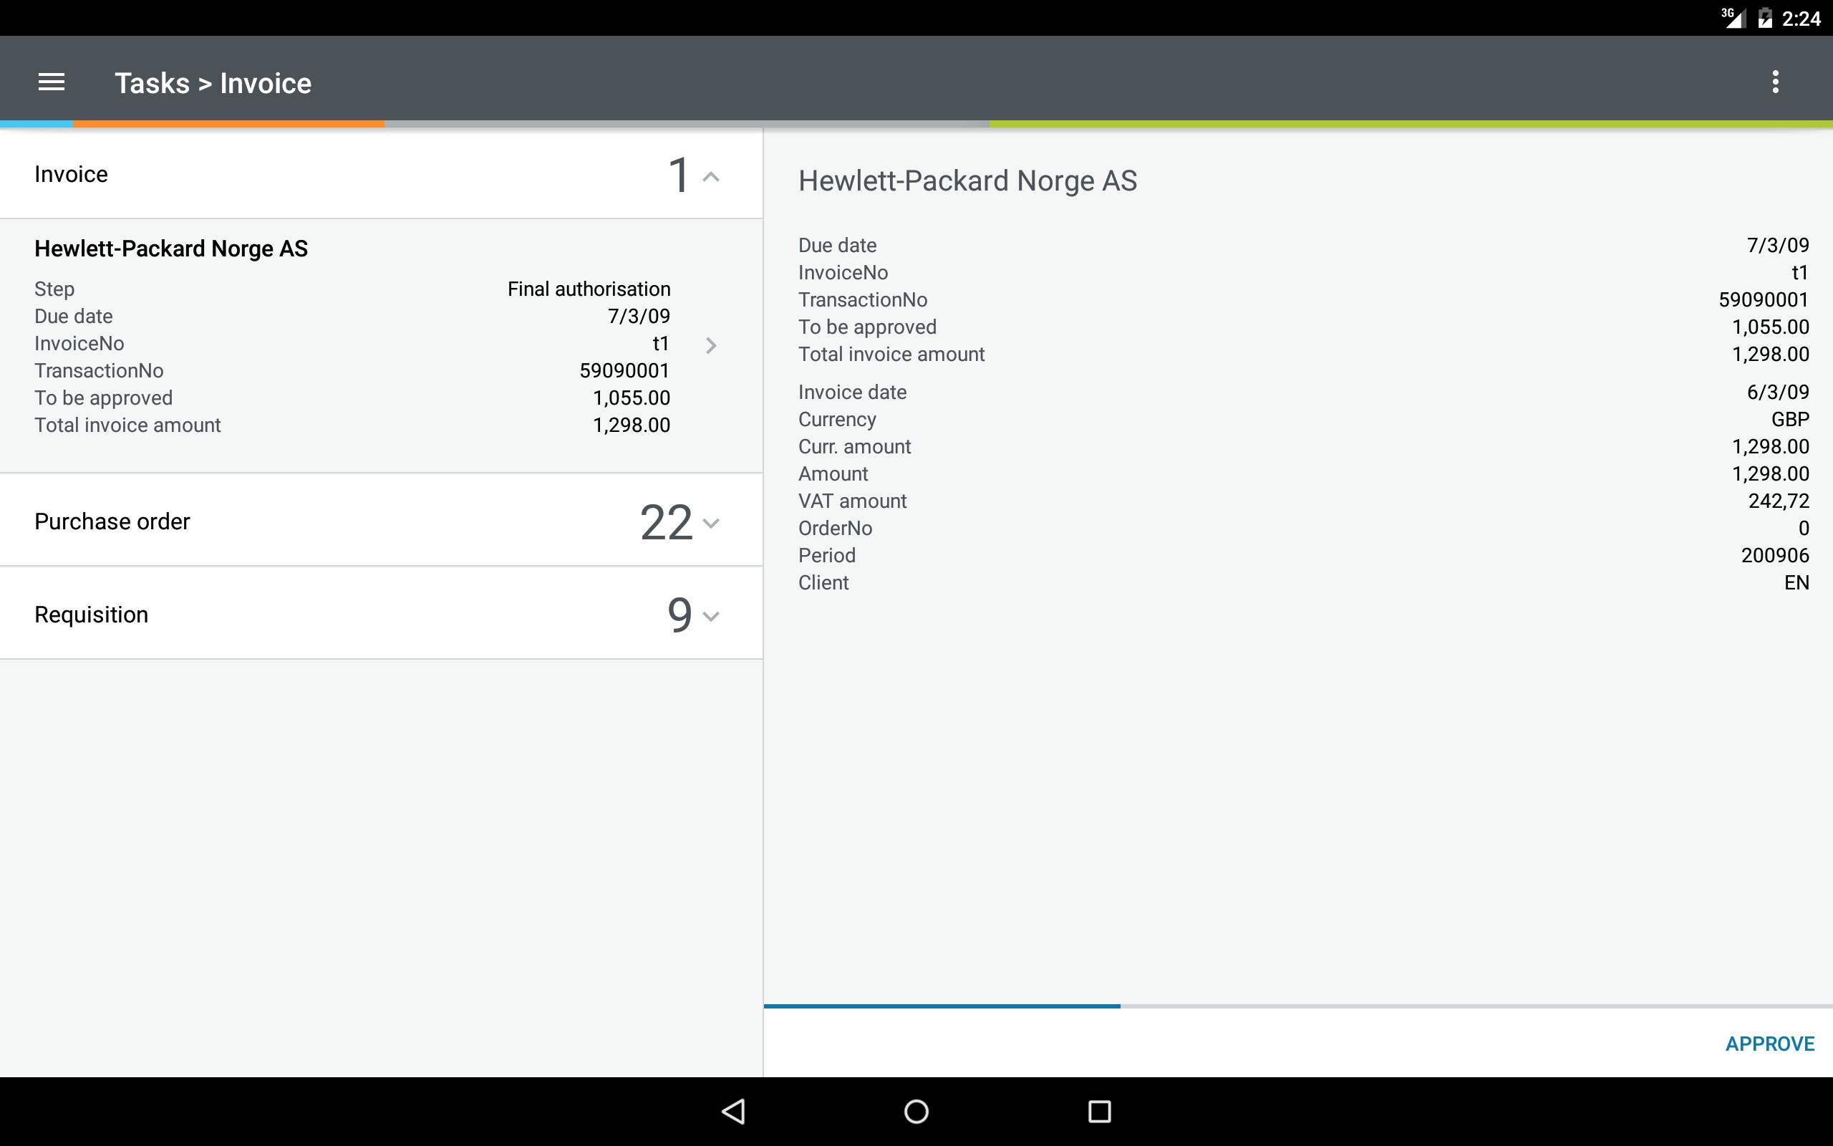This screenshot has height=1146, width=1833.
Task: Click the home circle navigation button
Action: coord(916,1109)
